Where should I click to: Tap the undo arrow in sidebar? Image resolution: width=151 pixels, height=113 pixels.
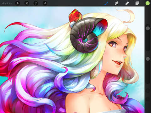coord(148,91)
